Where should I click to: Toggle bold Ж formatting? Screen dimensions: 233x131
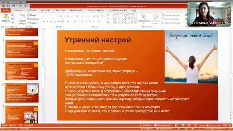tap(44, 22)
